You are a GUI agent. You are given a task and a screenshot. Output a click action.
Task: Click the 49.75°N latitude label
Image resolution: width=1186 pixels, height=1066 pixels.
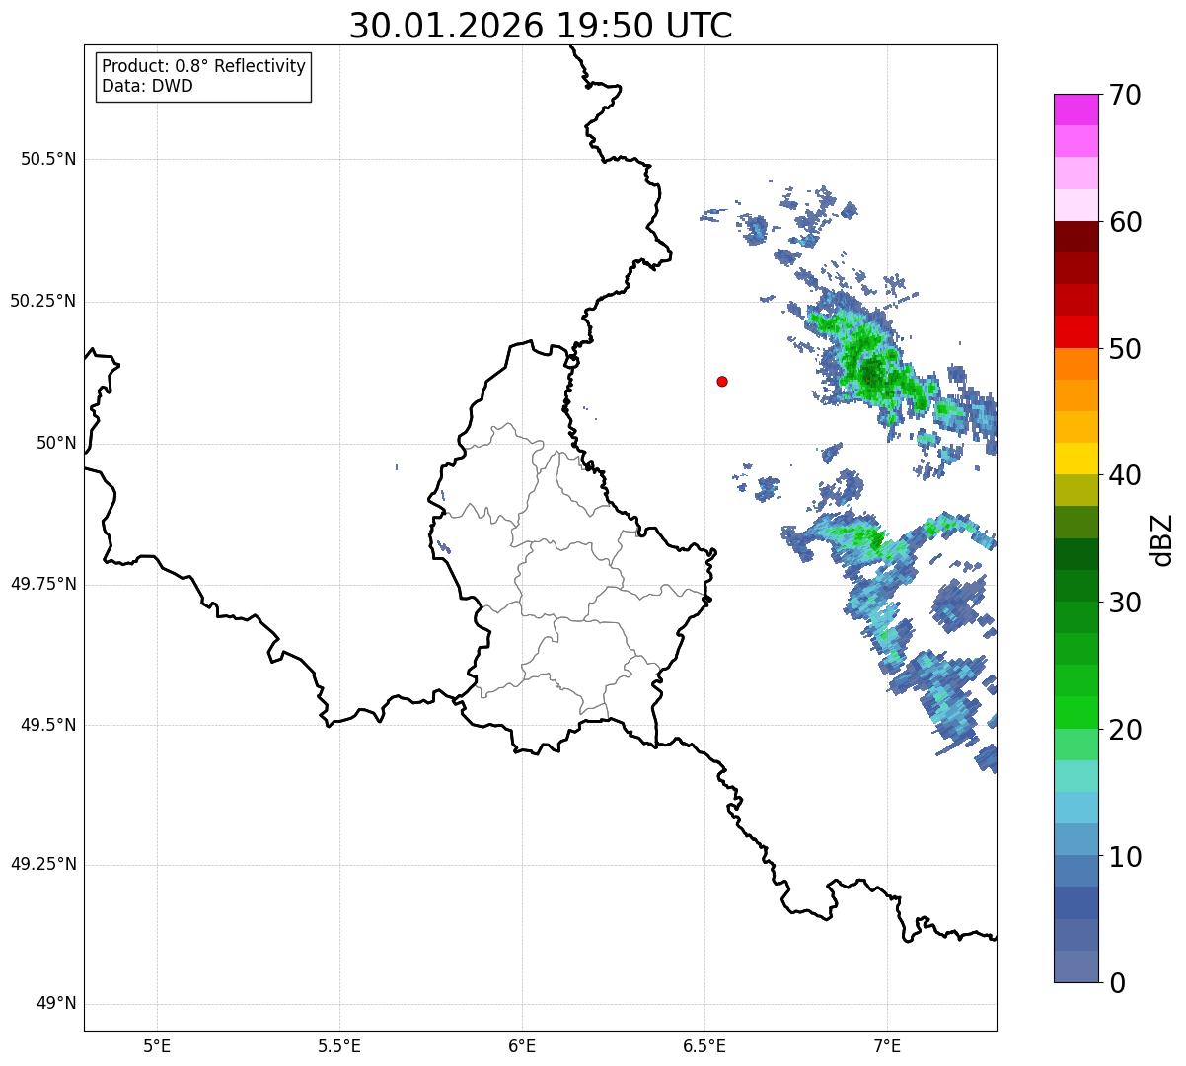coord(42,584)
